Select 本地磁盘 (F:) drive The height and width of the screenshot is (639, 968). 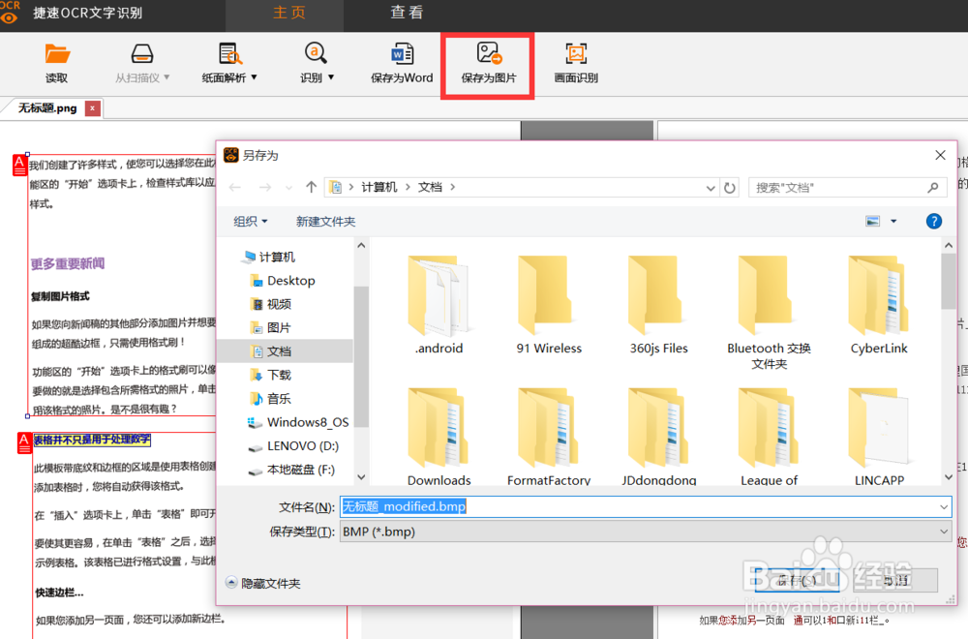coord(291,470)
